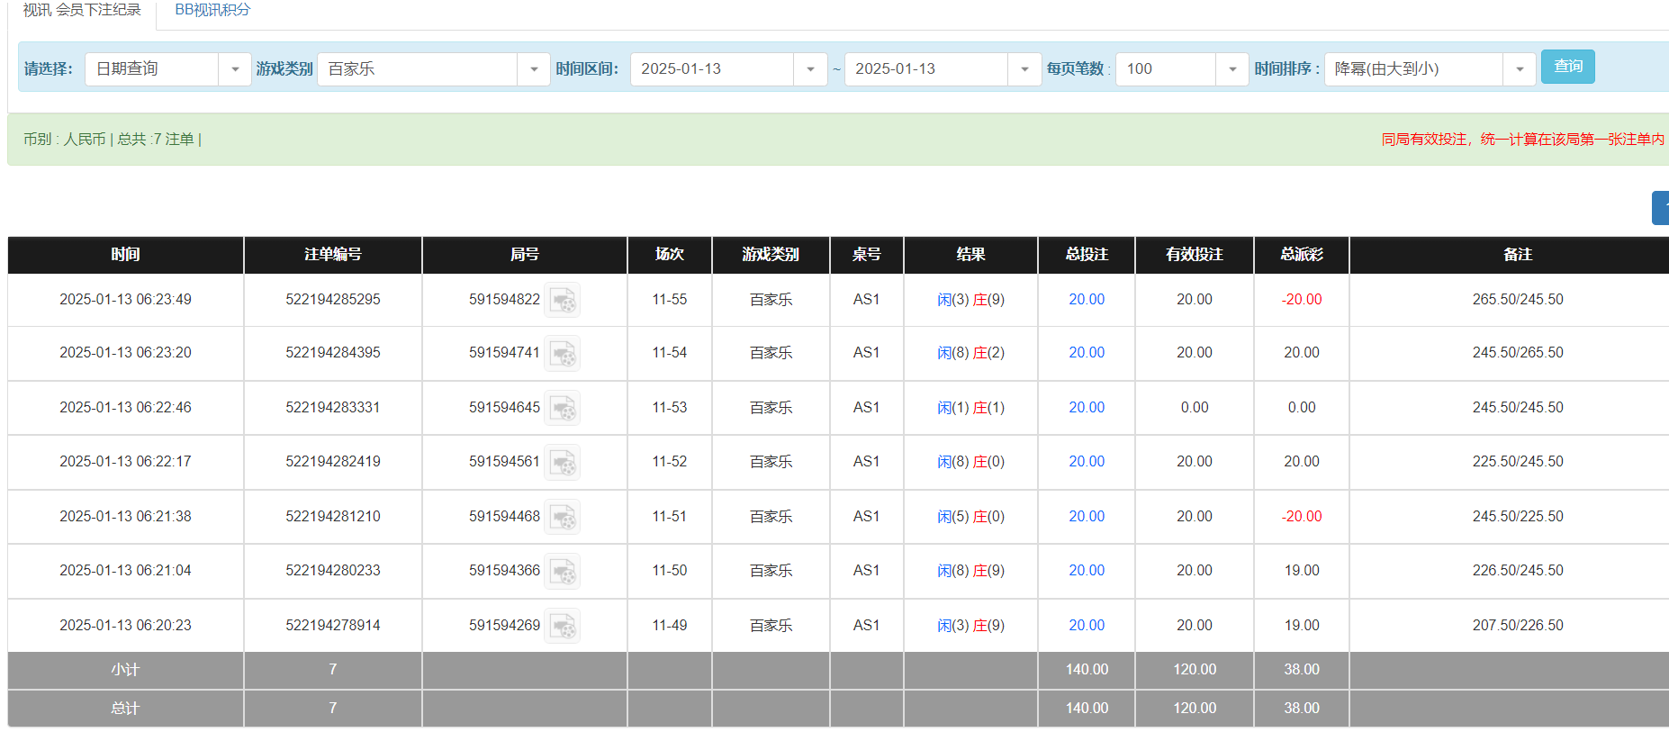
Task: Click the 时间 column header
Action: point(125,255)
